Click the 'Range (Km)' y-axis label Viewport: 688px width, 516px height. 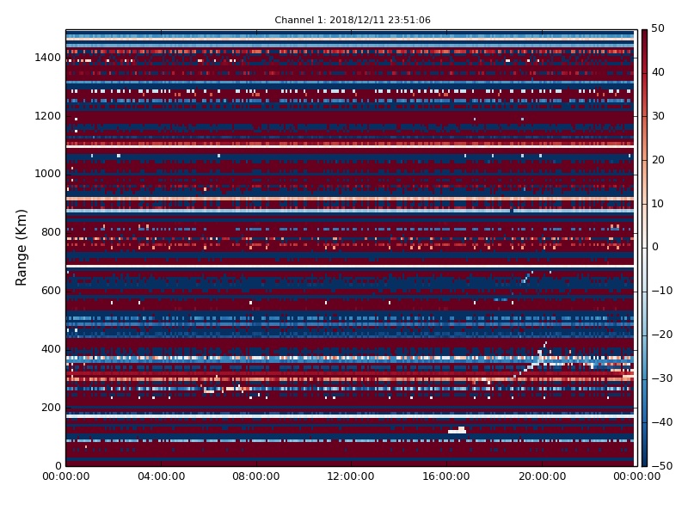[x=21, y=248]
